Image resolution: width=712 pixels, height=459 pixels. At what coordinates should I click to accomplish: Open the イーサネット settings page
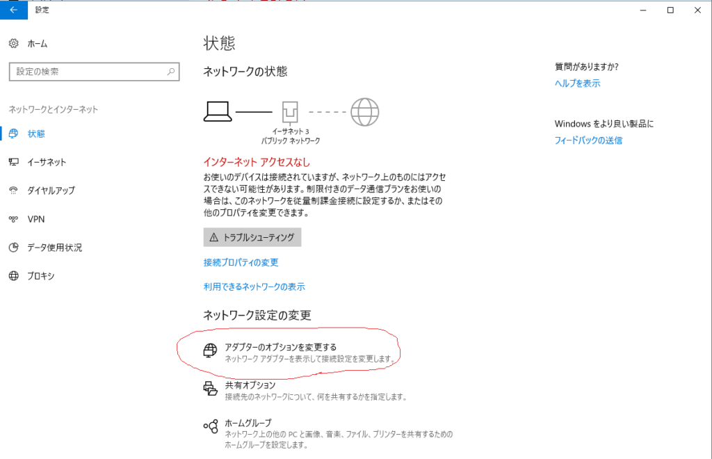tap(47, 162)
